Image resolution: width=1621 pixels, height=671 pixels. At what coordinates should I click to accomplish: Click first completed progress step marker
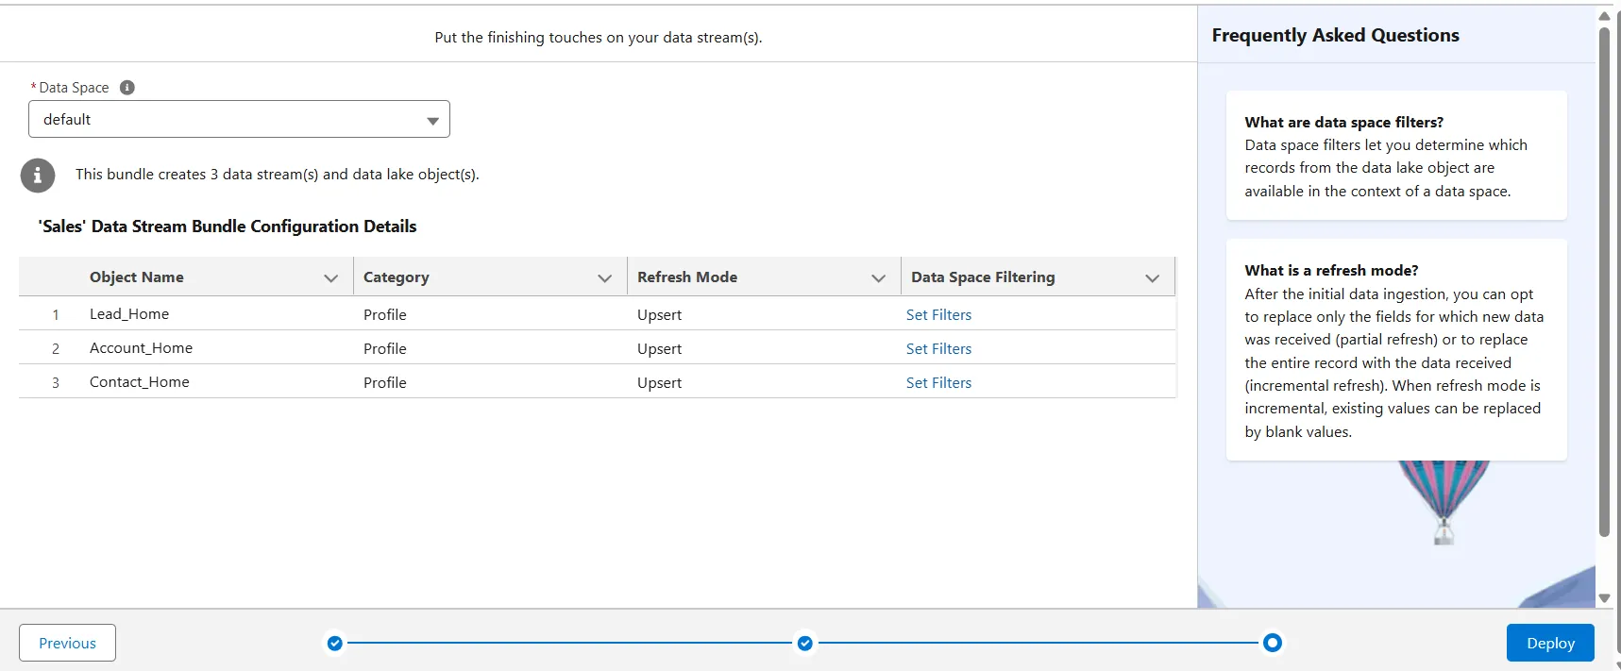coord(334,644)
